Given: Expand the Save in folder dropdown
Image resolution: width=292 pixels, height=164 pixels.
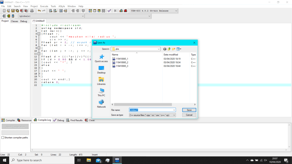Looking at the screenshot, I should (158, 49).
